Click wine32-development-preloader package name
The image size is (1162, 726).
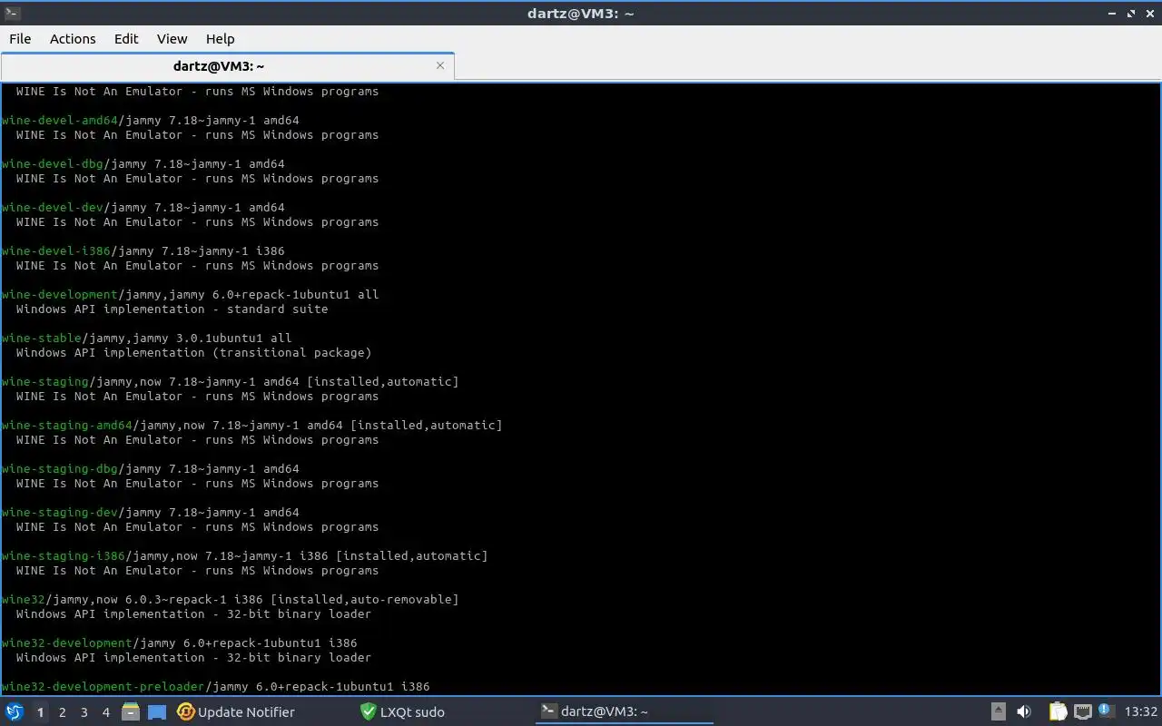[103, 687]
